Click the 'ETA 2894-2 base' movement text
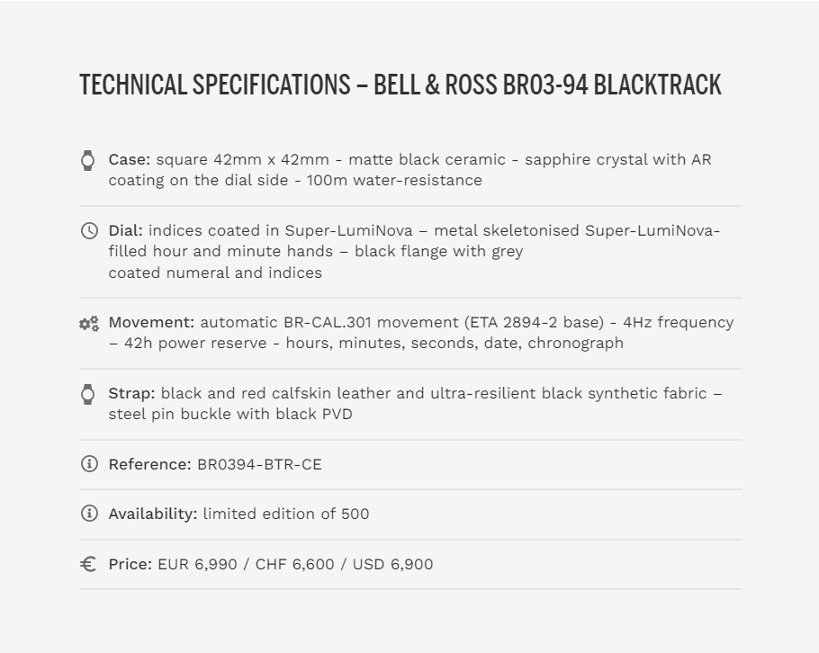 tap(534, 322)
